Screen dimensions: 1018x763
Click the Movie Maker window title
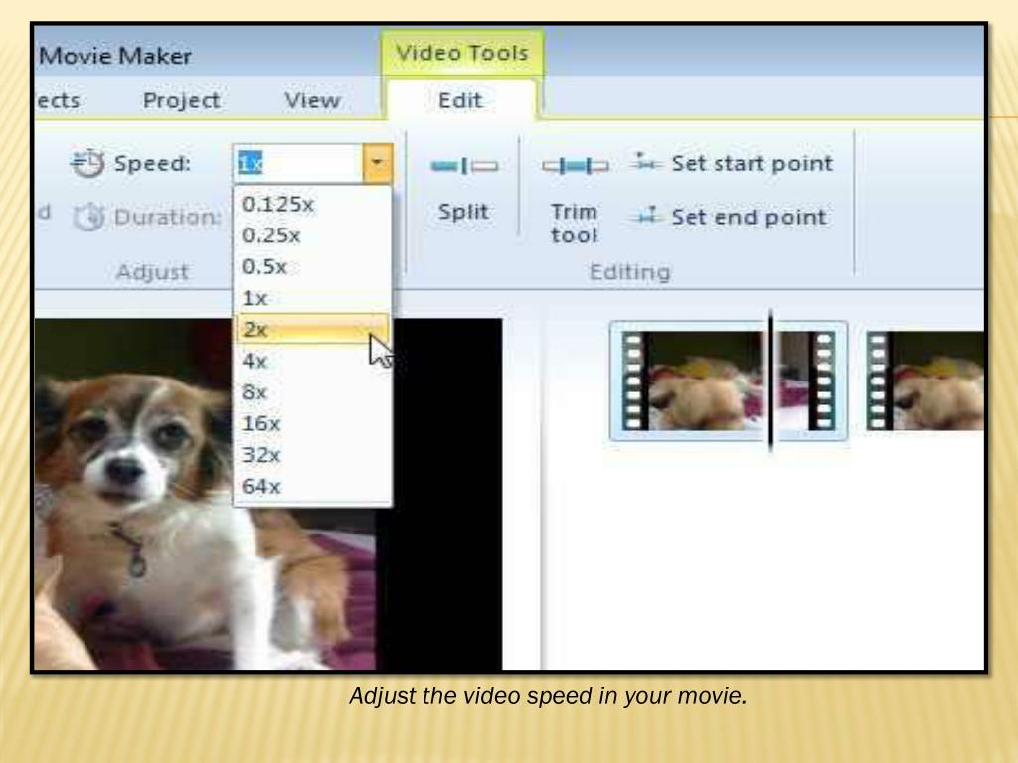point(115,56)
